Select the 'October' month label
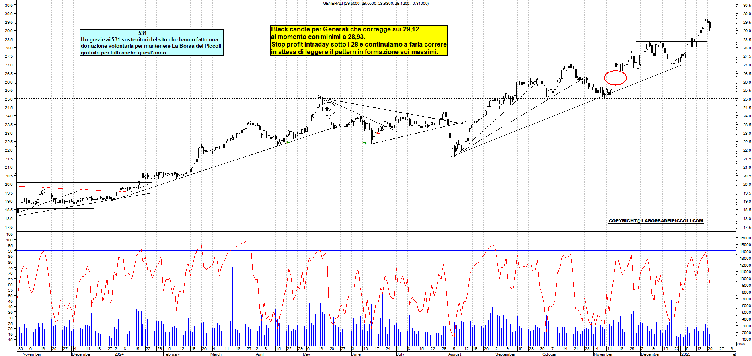 pos(549,354)
